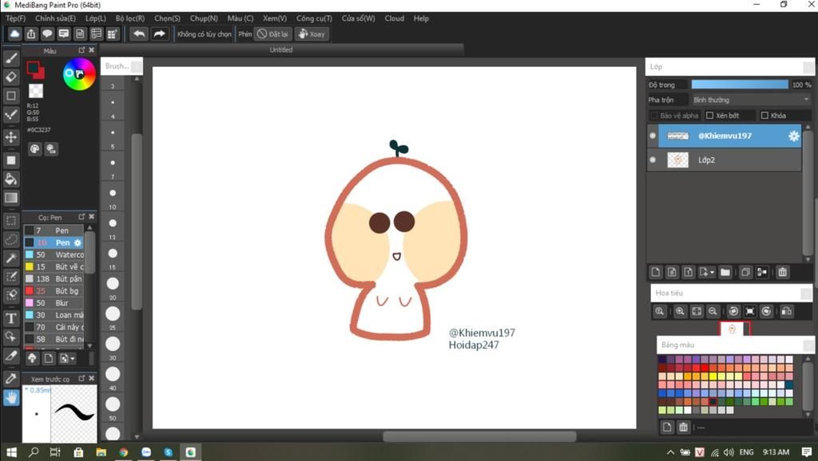
Task: Open the palette icon in Màu panel
Action: click(34, 149)
